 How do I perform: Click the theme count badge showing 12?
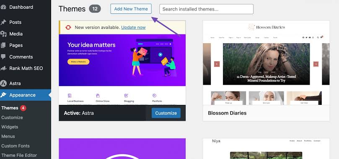pos(95,9)
